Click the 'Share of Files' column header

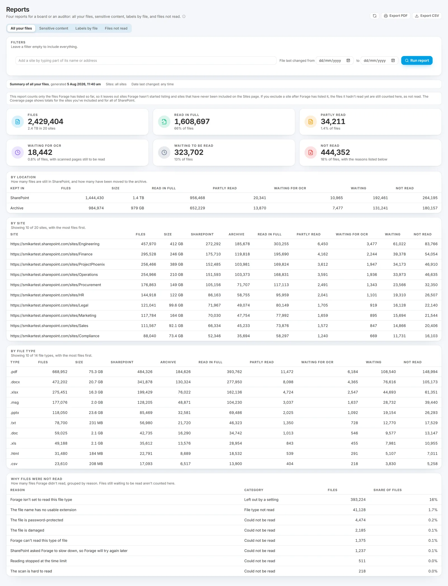387,490
